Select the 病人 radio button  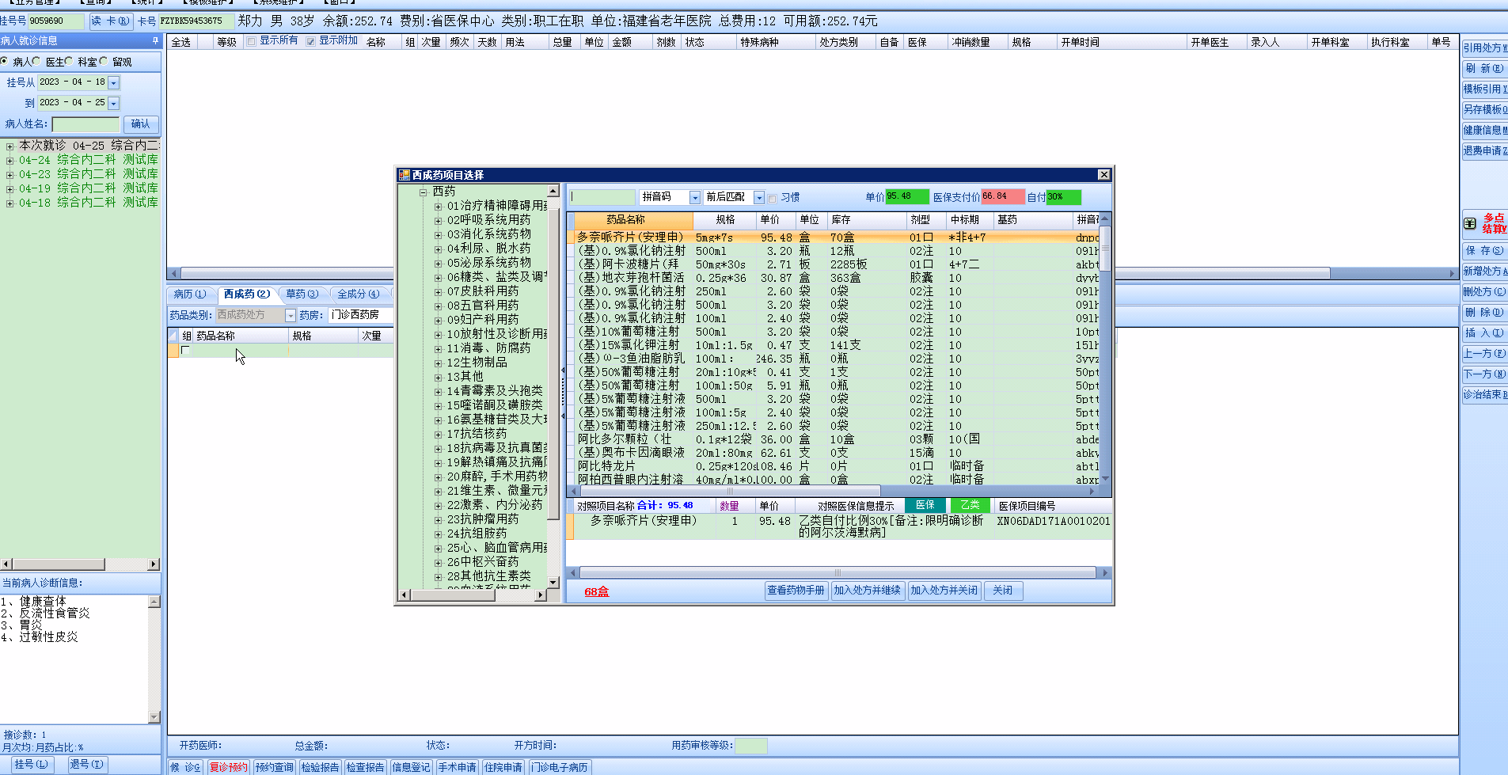tap(5, 61)
